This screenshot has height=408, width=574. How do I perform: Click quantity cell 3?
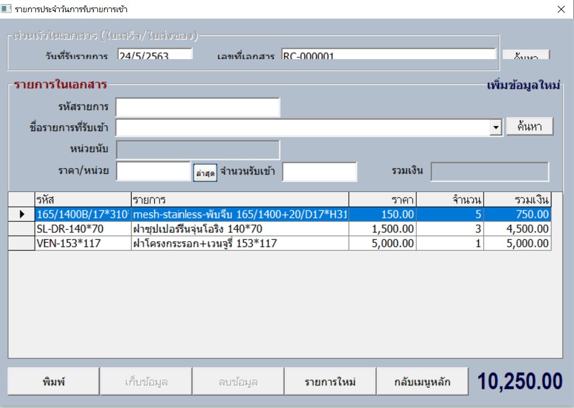click(450, 229)
